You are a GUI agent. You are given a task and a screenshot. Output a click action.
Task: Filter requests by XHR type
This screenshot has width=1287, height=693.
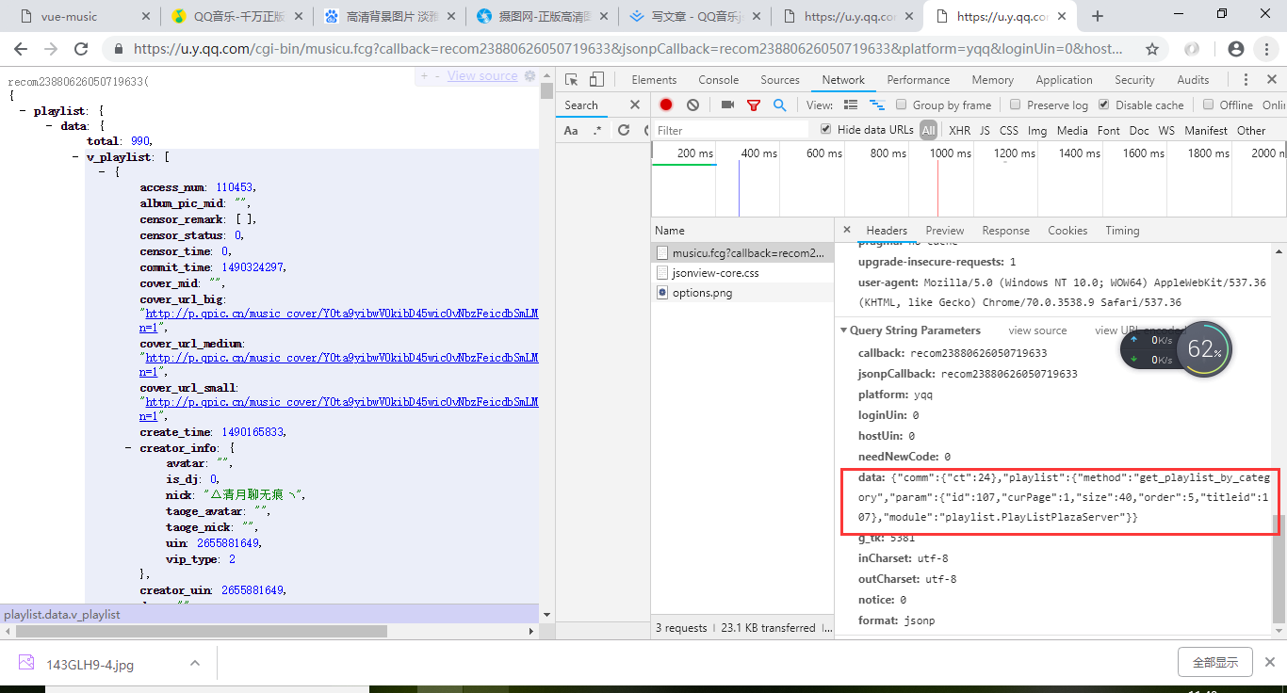[x=959, y=130]
